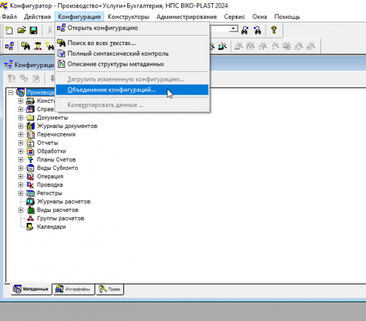The width and height of the screenshot is (366, 321).
Task: Select the Виды Субконто tree icon
Action: point(30,168)
